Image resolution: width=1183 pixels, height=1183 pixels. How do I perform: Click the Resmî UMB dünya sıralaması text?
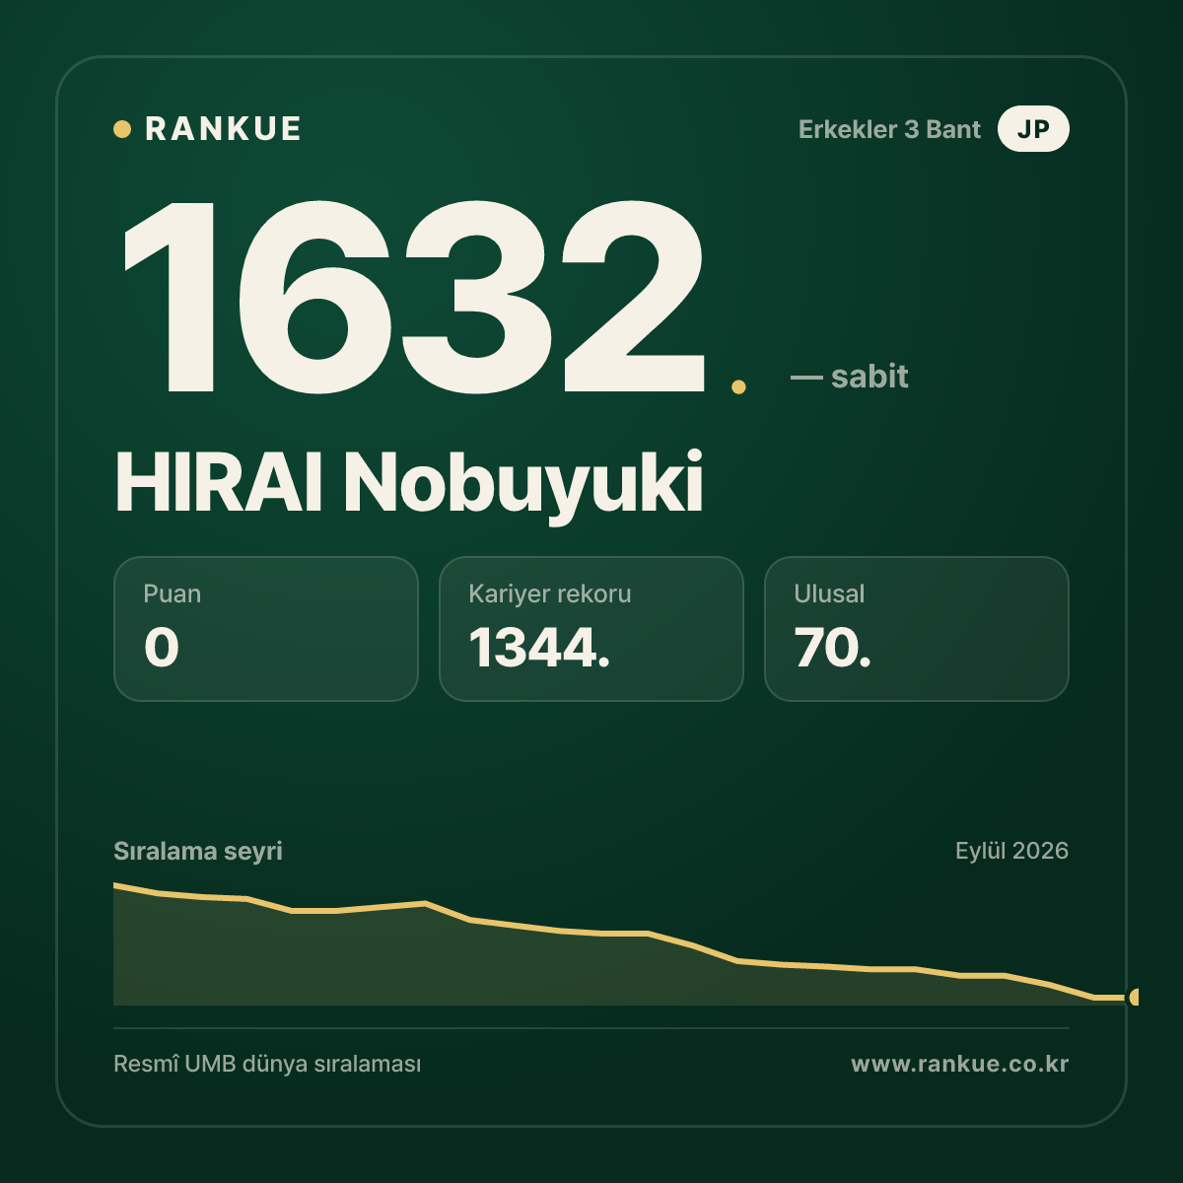267,1065
